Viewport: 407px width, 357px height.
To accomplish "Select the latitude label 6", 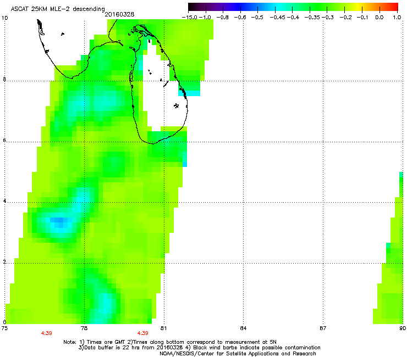I will pyautogui.click(x=4, y=140).
